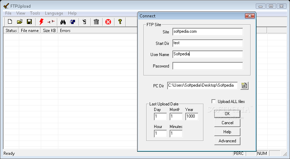The height and width of the screenshot is (159, 290).
Task: Click the Password input field
Action: click(x=207, y=66)
